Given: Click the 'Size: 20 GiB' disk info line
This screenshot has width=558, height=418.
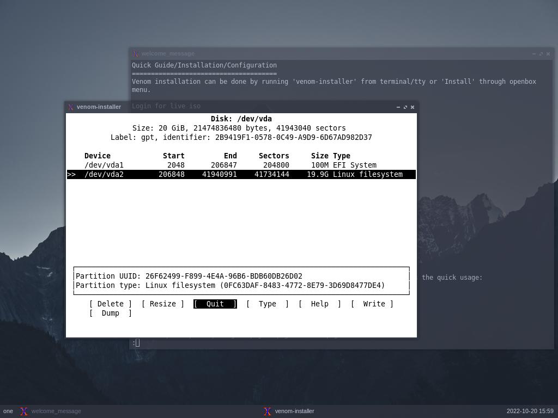Looking at the screenshot, I should tap(239, 128).
